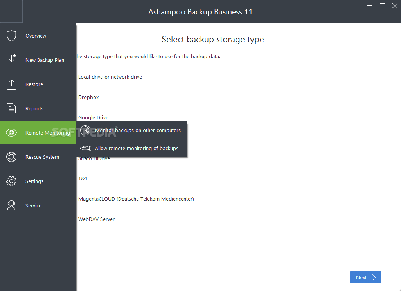Click the Reports document icon
The height and width of the screenshot is (291, 401).
pos(11,108)
